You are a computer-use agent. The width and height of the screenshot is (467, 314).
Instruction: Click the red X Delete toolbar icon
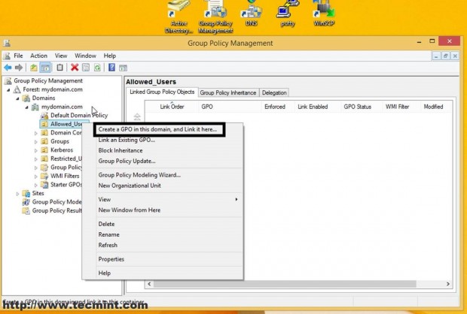[75, 68]
